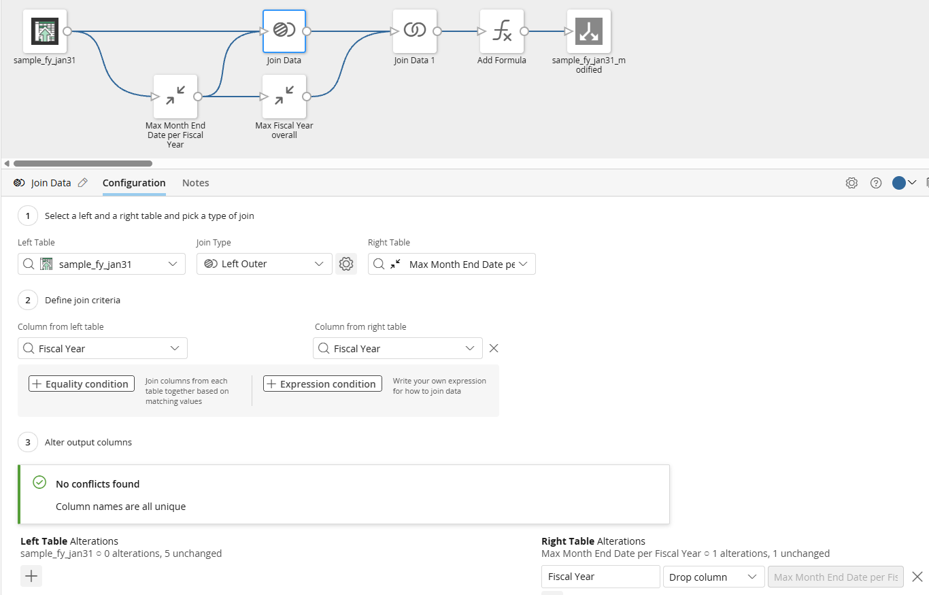Select the Add Formula node
929x595 pixels.
[x=502, y=31]
